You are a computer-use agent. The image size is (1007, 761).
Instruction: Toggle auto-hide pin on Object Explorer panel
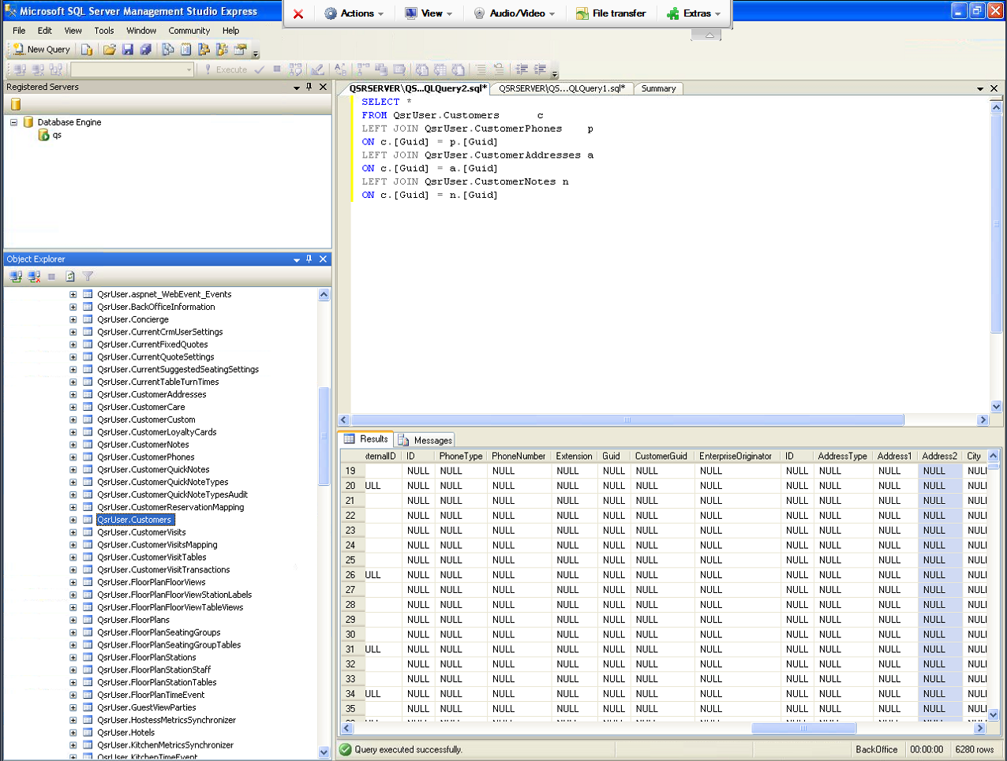pos(309,259)
